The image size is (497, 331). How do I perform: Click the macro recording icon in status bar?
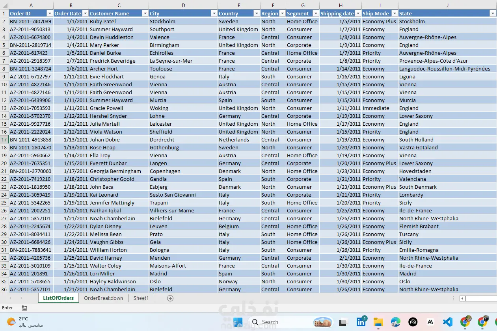pyautogui.click(x=24, y=308)
